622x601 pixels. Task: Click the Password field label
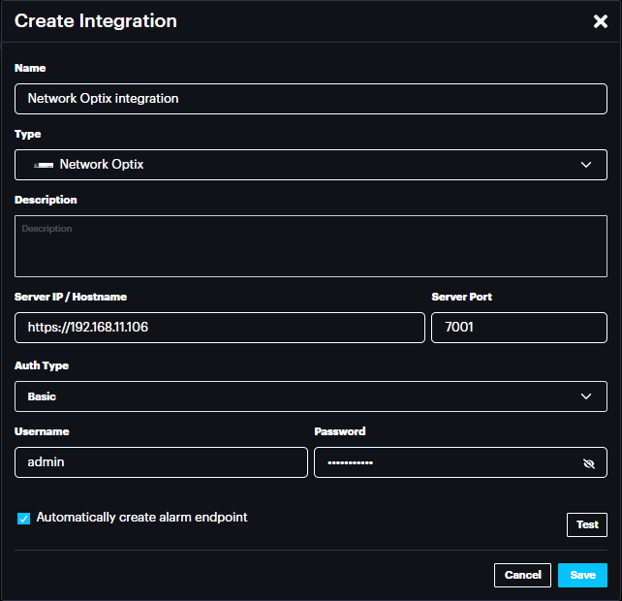[x=339, y=431]
